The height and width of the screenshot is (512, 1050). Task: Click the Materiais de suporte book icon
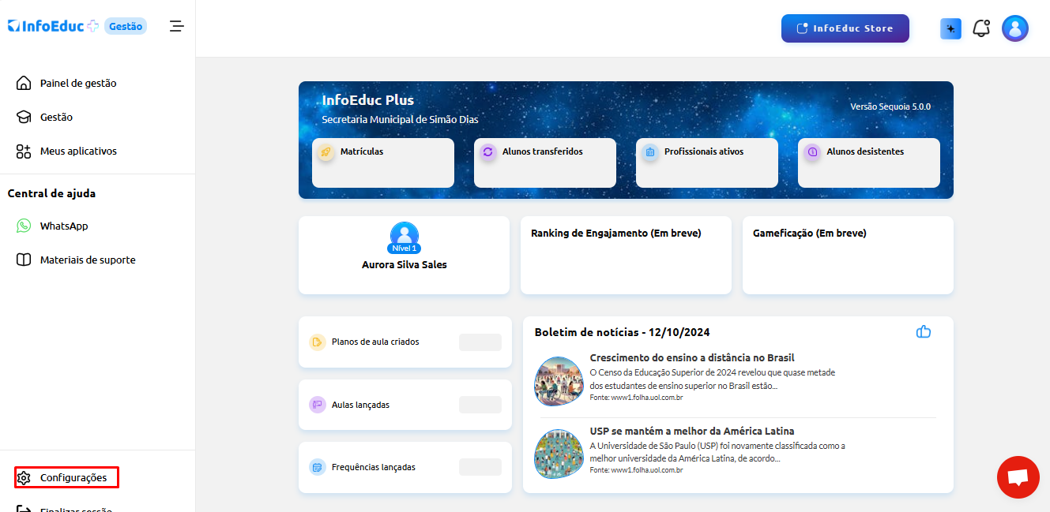pyautogui.click(x=24, y=260)
